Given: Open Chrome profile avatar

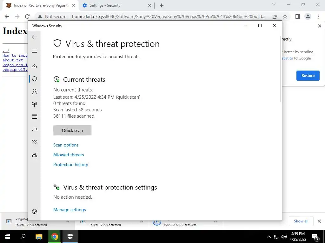Looking at the screenshot, I should point(308,16).
